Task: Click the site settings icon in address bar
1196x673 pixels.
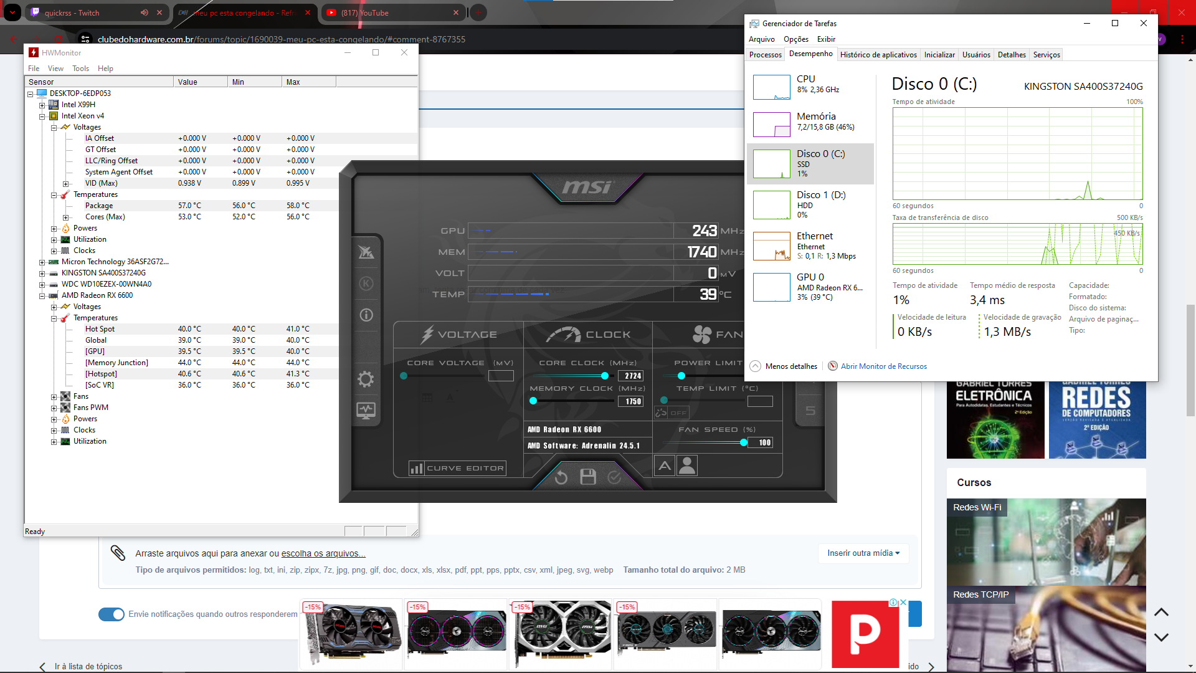Action: point(85,39)
